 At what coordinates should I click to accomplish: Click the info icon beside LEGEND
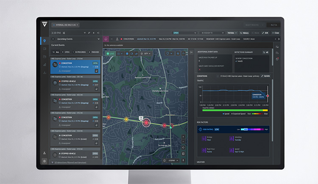165,160
